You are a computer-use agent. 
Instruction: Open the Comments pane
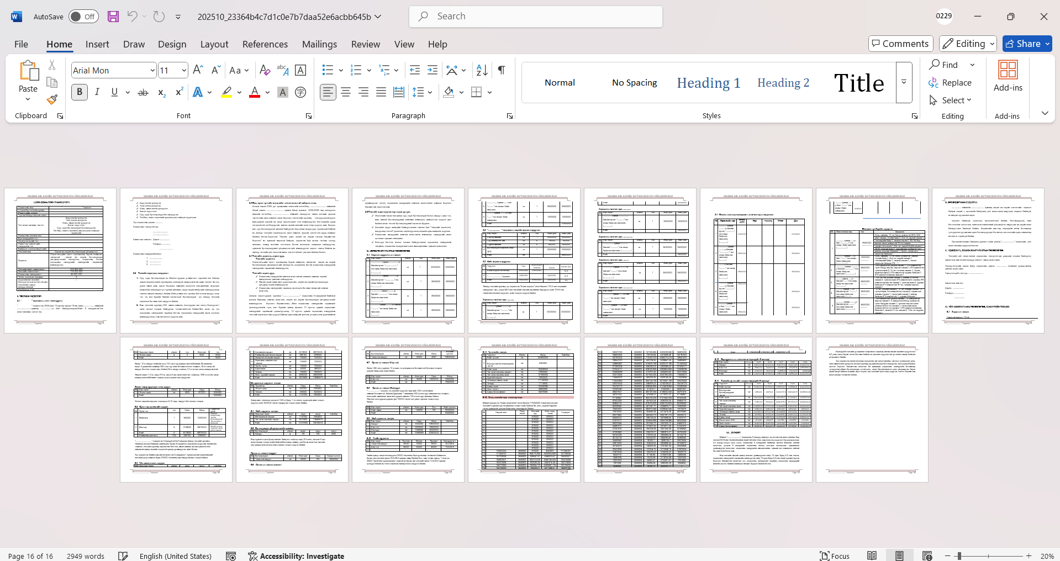[900, 44]
